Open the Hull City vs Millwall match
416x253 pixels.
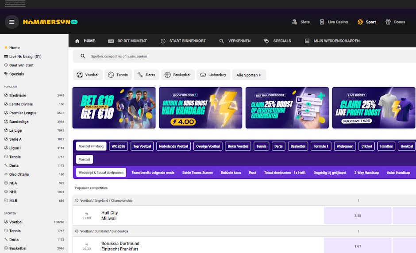[x=110, y=215]
